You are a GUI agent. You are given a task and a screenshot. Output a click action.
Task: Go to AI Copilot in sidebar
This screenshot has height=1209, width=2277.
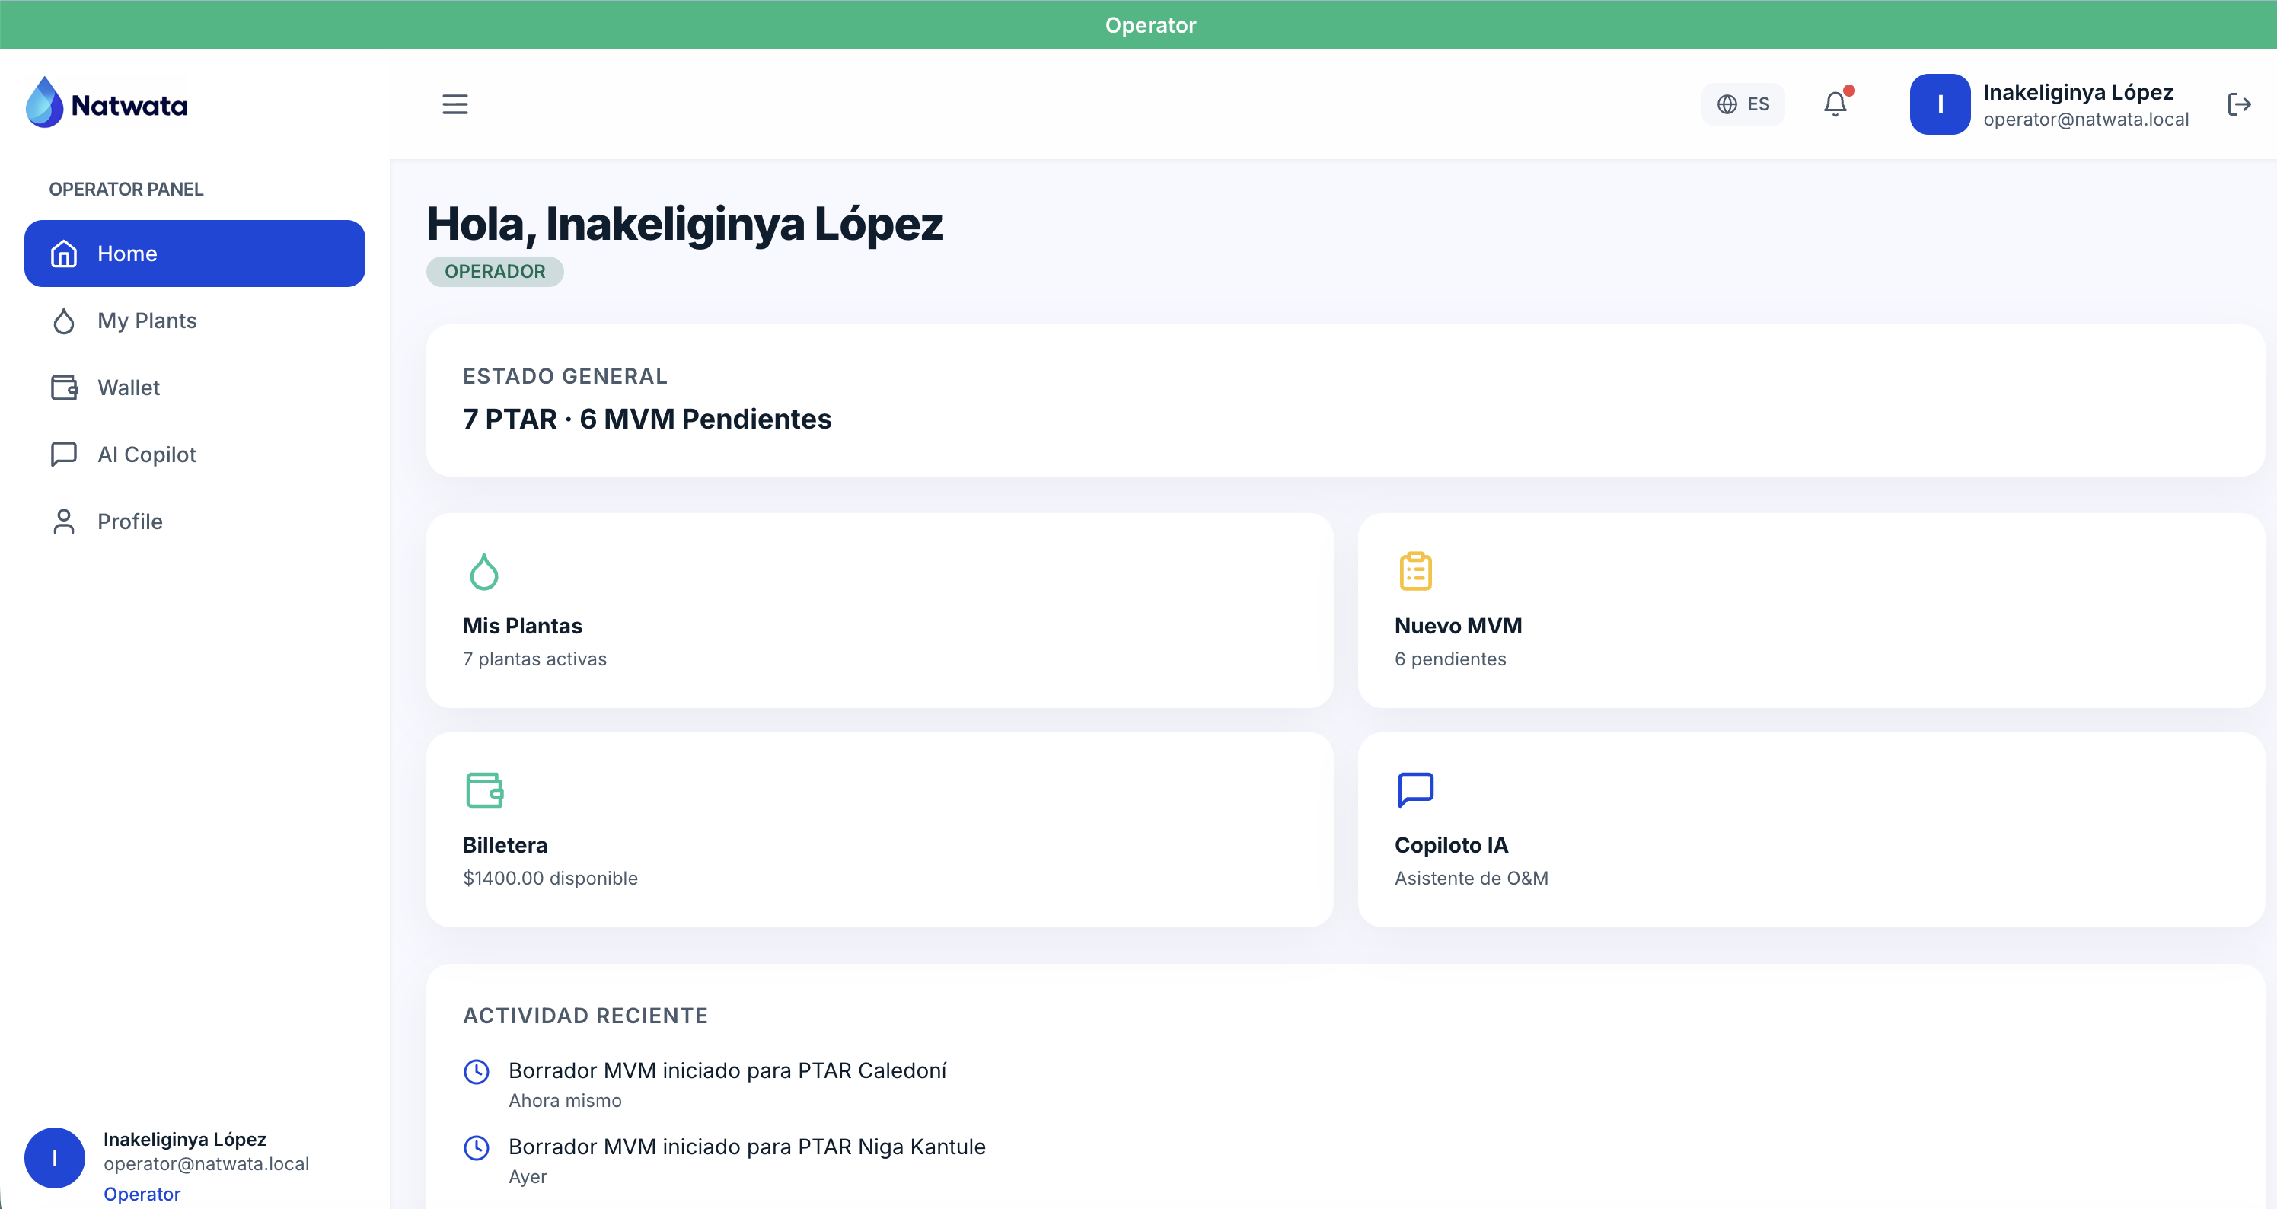[147, 455]
